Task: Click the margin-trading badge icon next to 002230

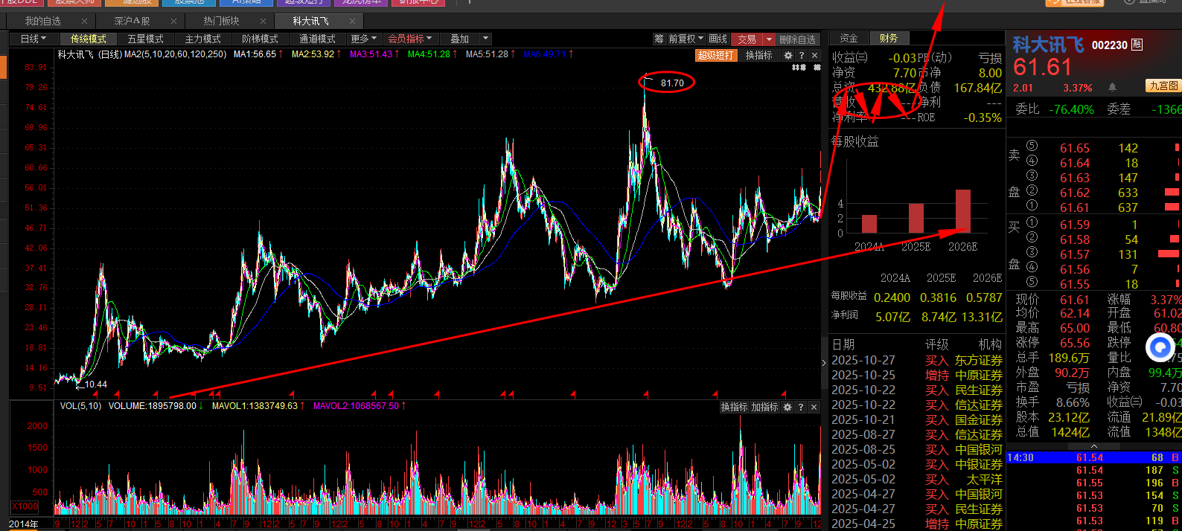Action: tap(1137, 45)
